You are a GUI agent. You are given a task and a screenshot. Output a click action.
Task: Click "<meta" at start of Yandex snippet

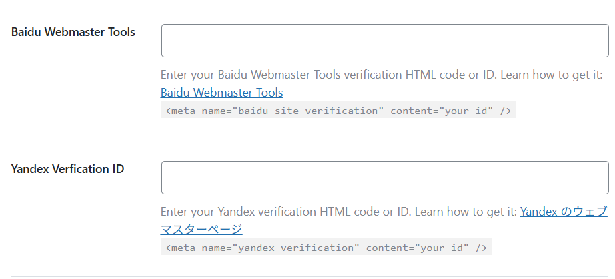coord(179,248)
